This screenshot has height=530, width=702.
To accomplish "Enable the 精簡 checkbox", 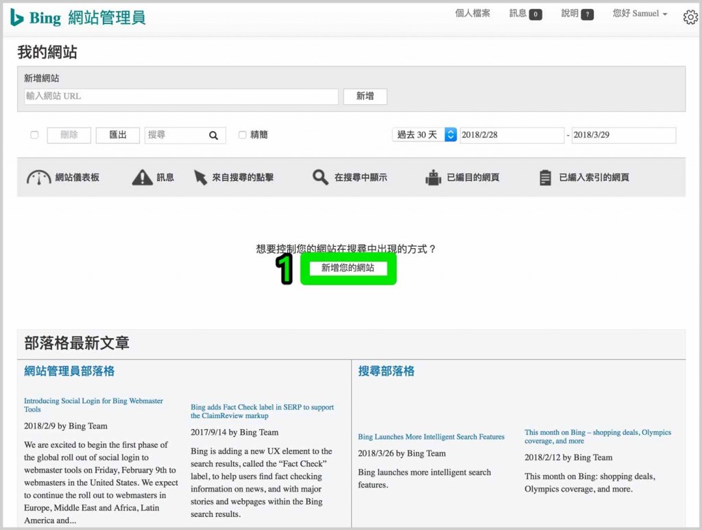I will pos(242,135).
